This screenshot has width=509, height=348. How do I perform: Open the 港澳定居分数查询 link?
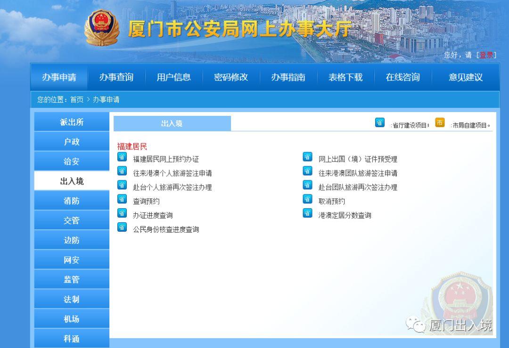point(345,215)
